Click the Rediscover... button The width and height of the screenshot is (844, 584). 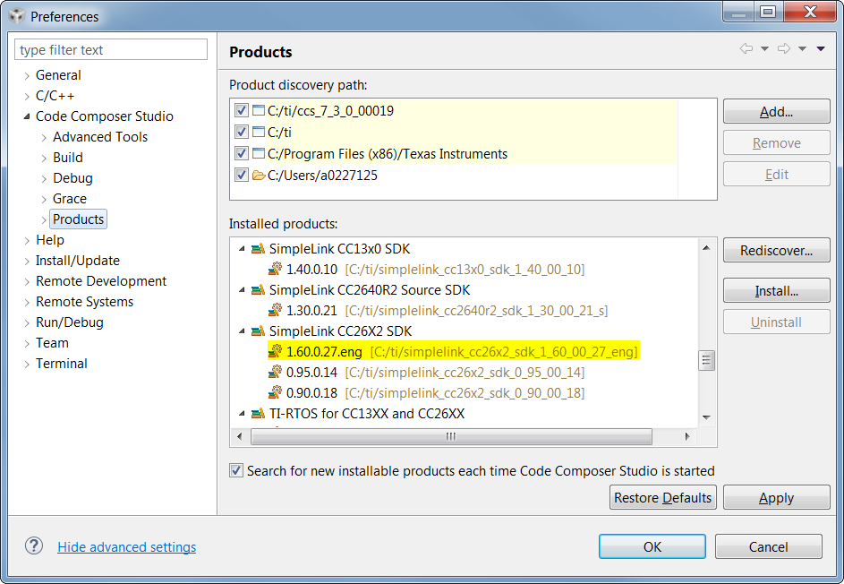776,251
